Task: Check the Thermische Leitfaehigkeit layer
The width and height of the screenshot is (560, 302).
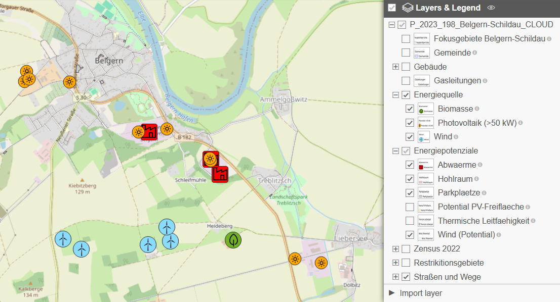Action: [410, 221]
